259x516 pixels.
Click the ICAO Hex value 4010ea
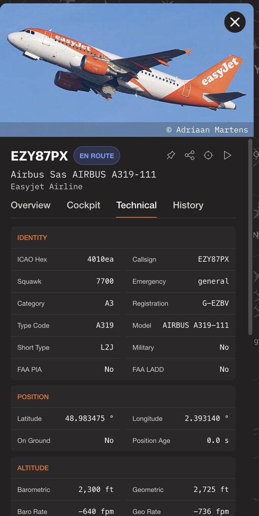point(100,260)
